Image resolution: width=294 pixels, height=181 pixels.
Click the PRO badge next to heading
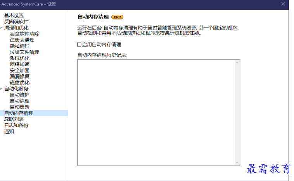coord(118,17)
